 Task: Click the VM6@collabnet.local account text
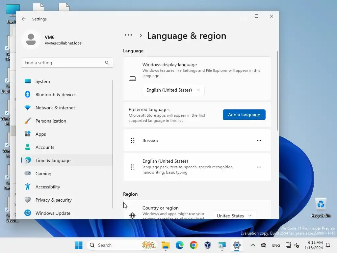coord(64,43)
